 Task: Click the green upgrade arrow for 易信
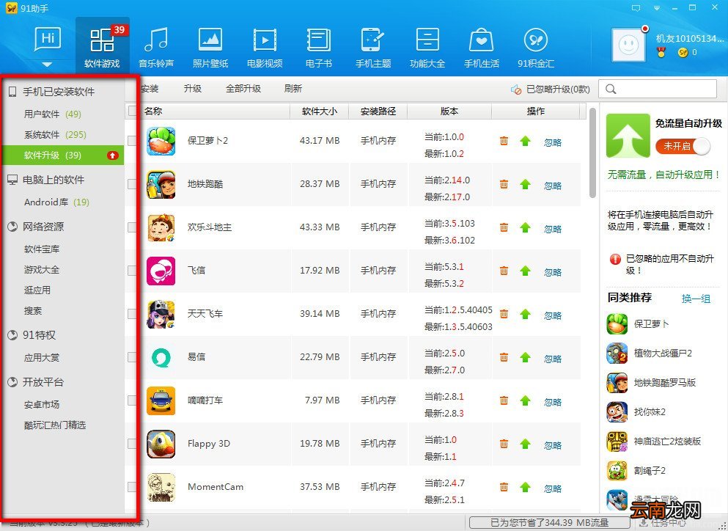pos(525,356)
